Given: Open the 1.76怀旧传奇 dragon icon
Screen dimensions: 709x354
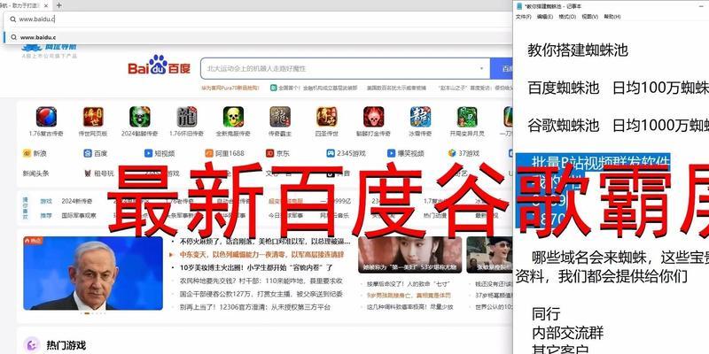Looking at the screenshot, I should 187,117.
